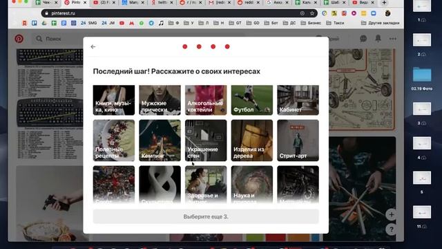
Task: Switch to the Gmail browser tab
Action: (220, 3)
